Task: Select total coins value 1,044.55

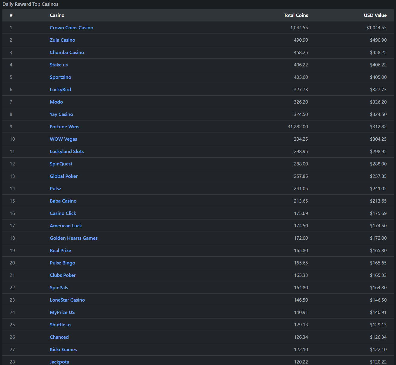Action: pos(299,27)
